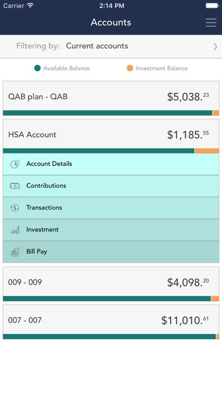The height and width of the screenshot is (394, 222).
Task: Open the Bill Pay option
Action: [x=111, y=252]
